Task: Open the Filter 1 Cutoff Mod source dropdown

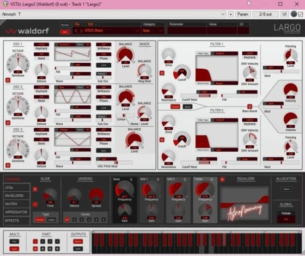Action: pos(207,92)
